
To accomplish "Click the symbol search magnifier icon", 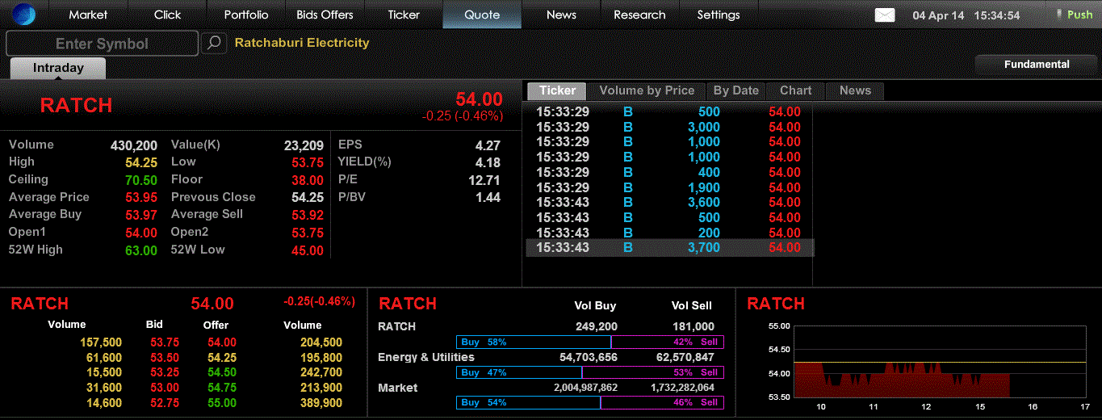I will pyautogui.click(x=214, y=43).
